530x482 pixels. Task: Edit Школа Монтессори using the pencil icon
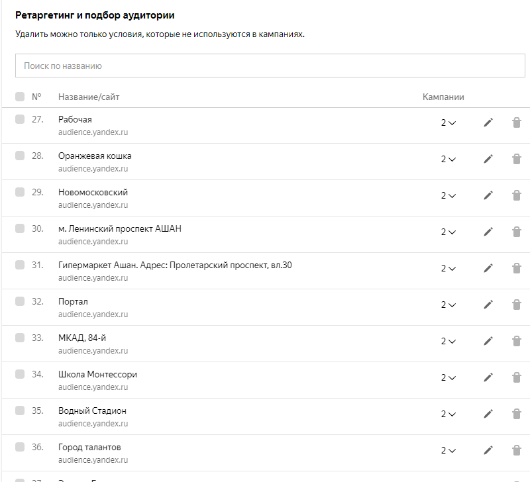coord(488,377)
